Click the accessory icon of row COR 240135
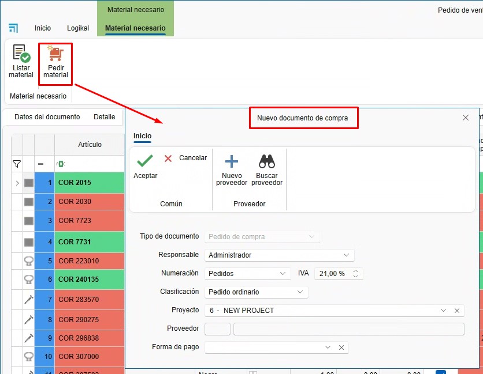This screenshot has height=374, width=483. point(29,279)
